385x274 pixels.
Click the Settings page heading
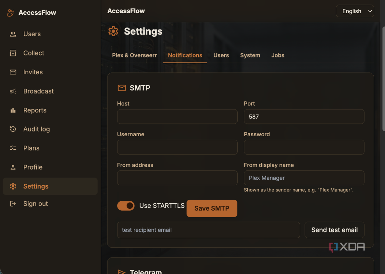[x=143, y=31]
